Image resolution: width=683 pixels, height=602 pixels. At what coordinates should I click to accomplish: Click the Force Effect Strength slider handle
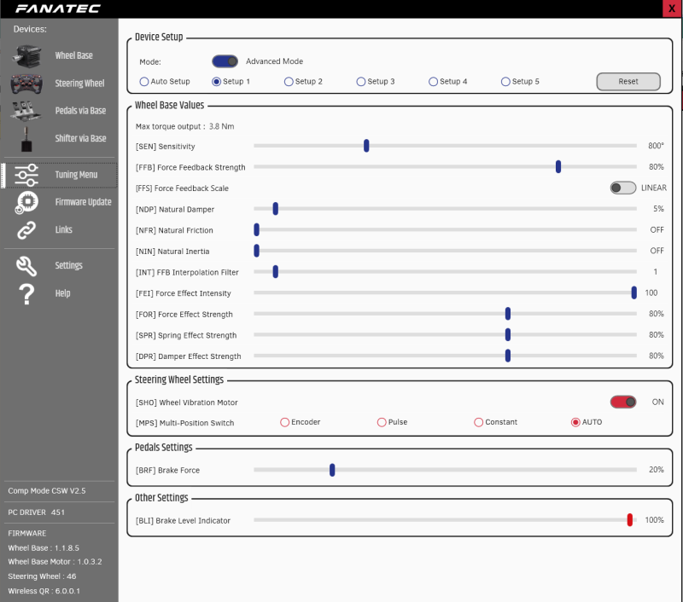click(508, 314)
